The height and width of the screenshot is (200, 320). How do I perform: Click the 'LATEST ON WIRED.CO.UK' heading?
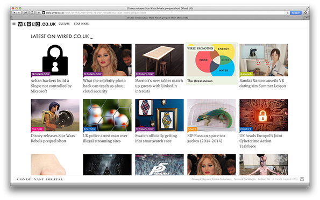62,37
